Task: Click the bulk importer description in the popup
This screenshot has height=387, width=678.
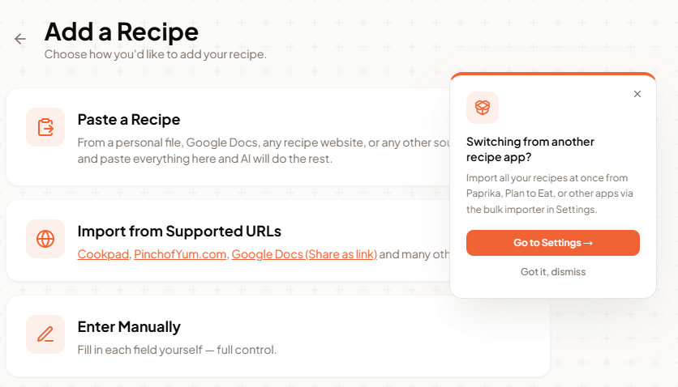Action: 547,193
